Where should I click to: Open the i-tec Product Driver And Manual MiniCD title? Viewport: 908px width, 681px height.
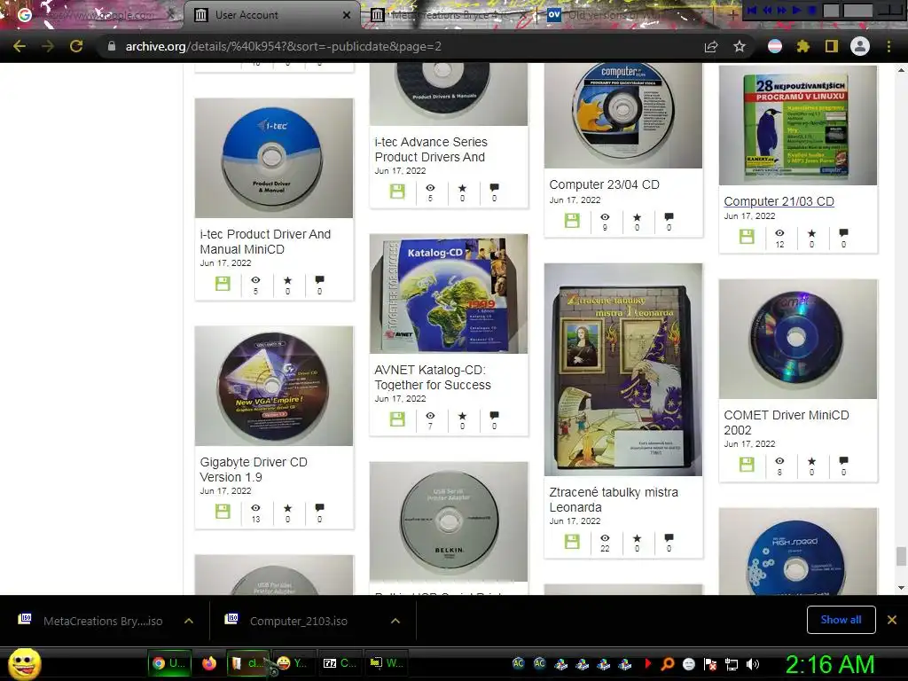[x=265, y=241]
